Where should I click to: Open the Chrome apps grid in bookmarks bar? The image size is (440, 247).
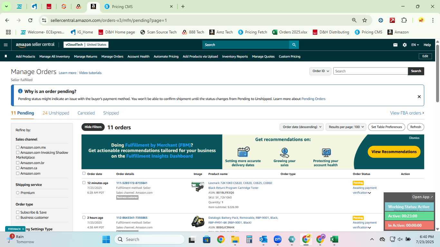tap(8, 32)
